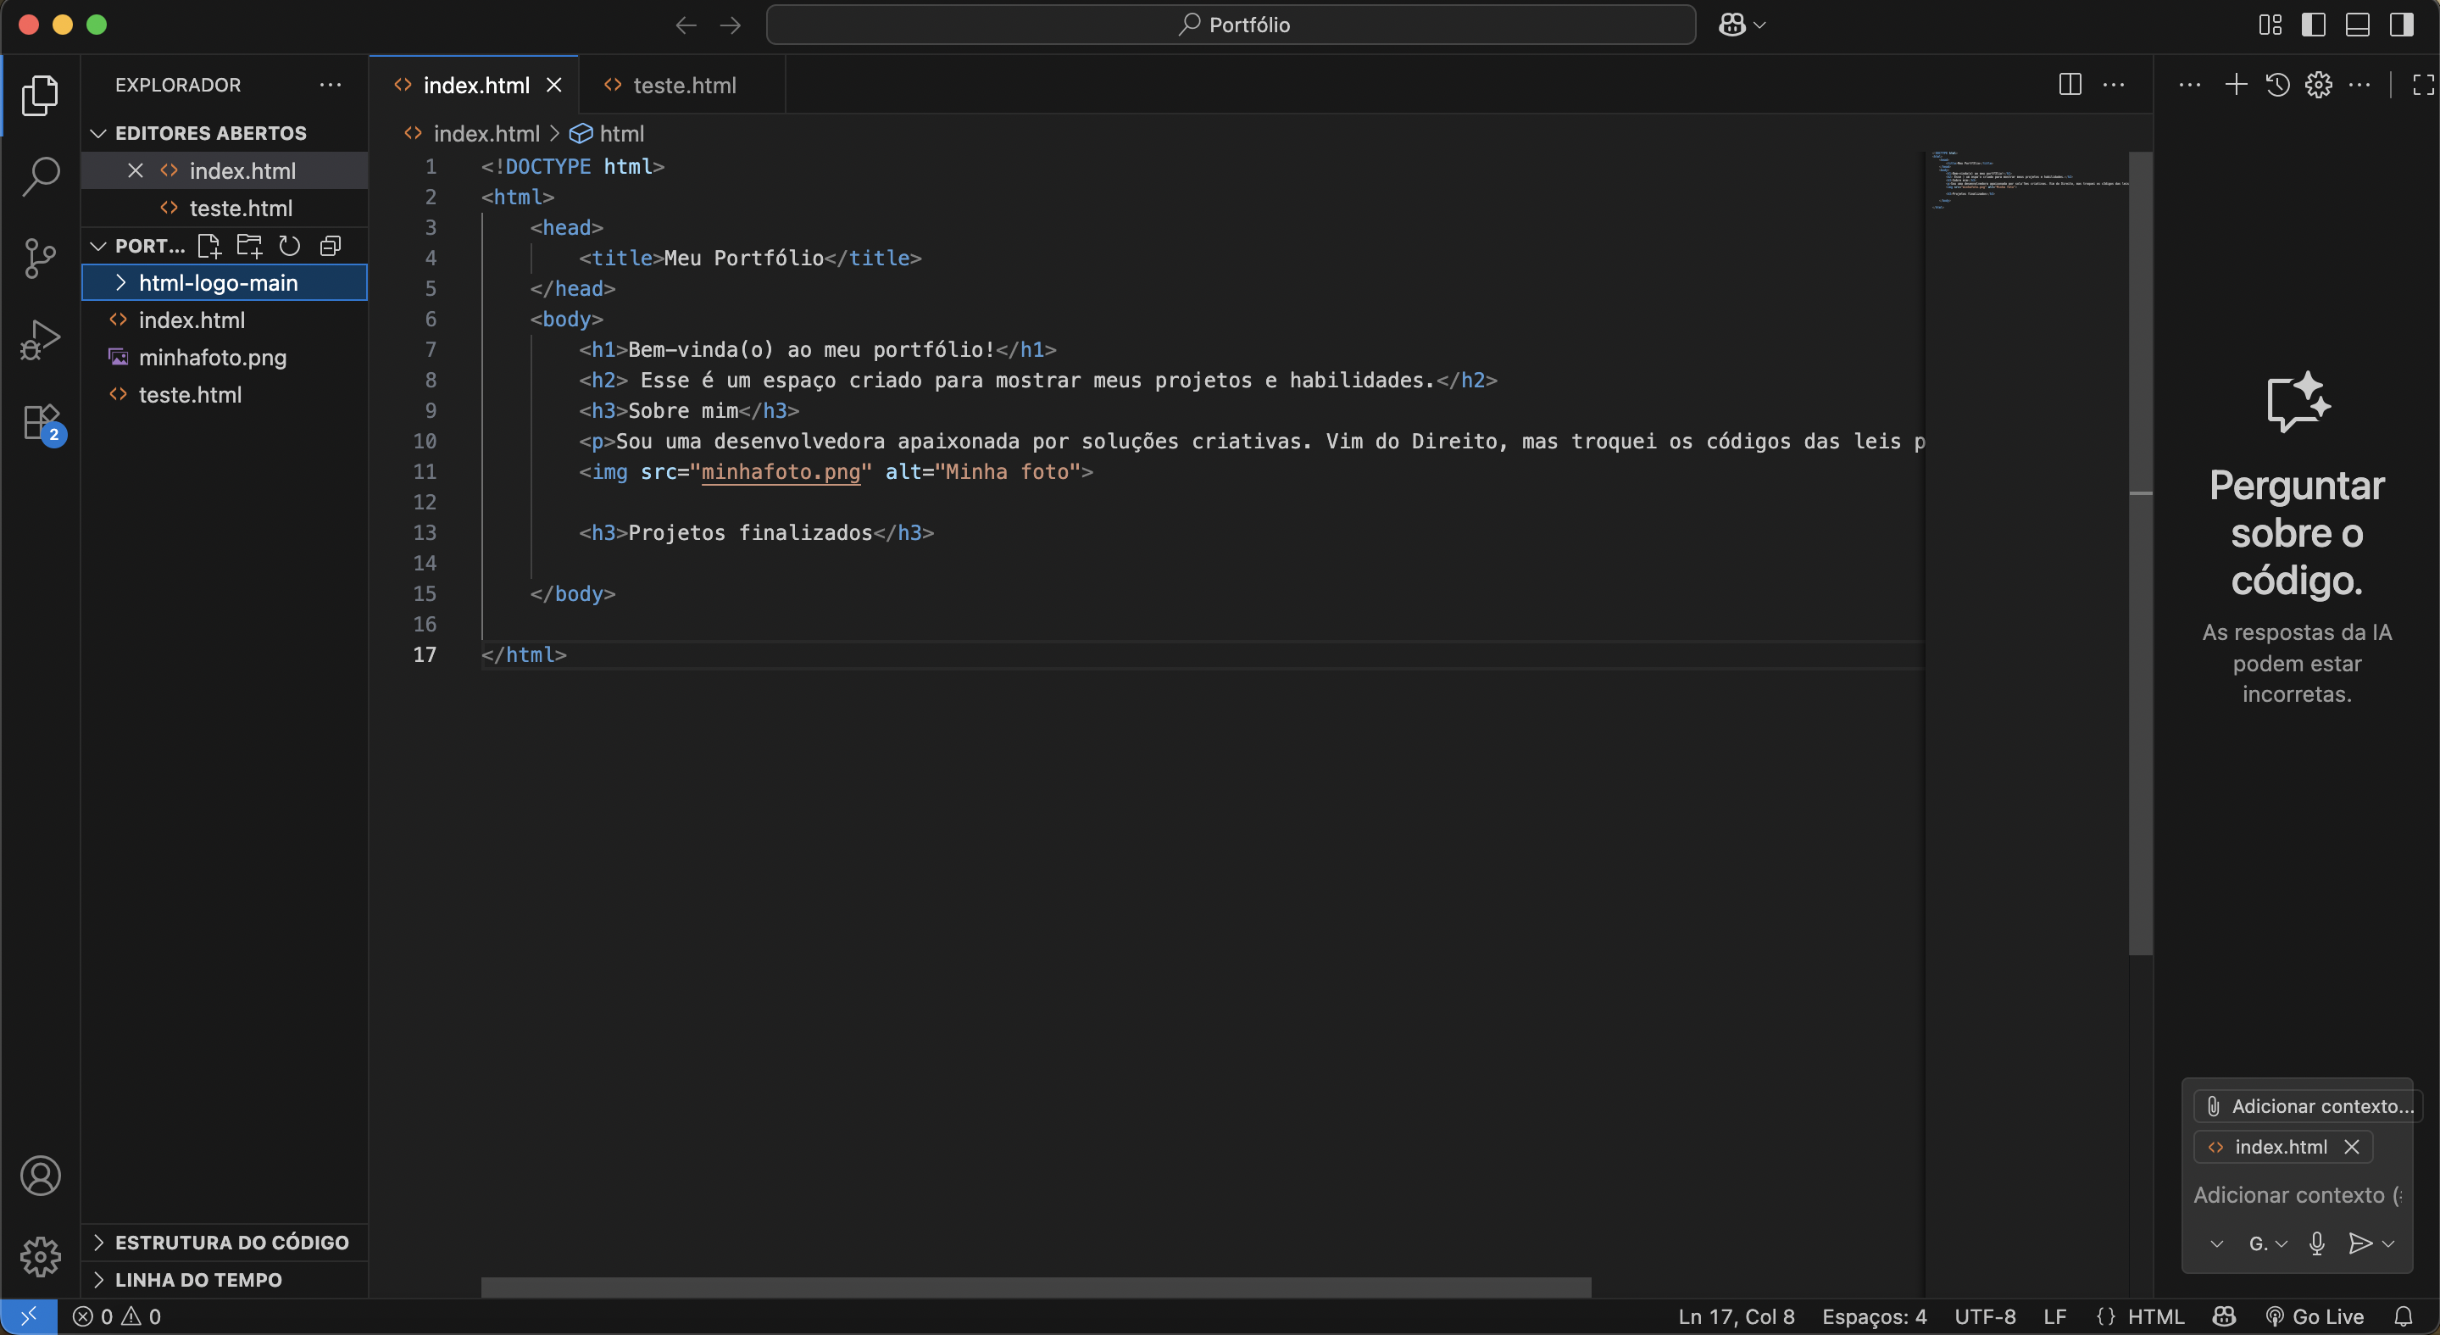This screenshot has height=1335, width=2440.
Task: Collapse all folders in explorer
Action: point(331,247)
